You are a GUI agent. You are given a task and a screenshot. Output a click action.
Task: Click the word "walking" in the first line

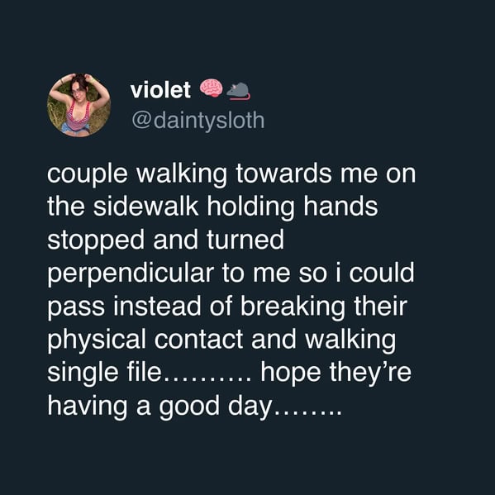click(182, 175)
